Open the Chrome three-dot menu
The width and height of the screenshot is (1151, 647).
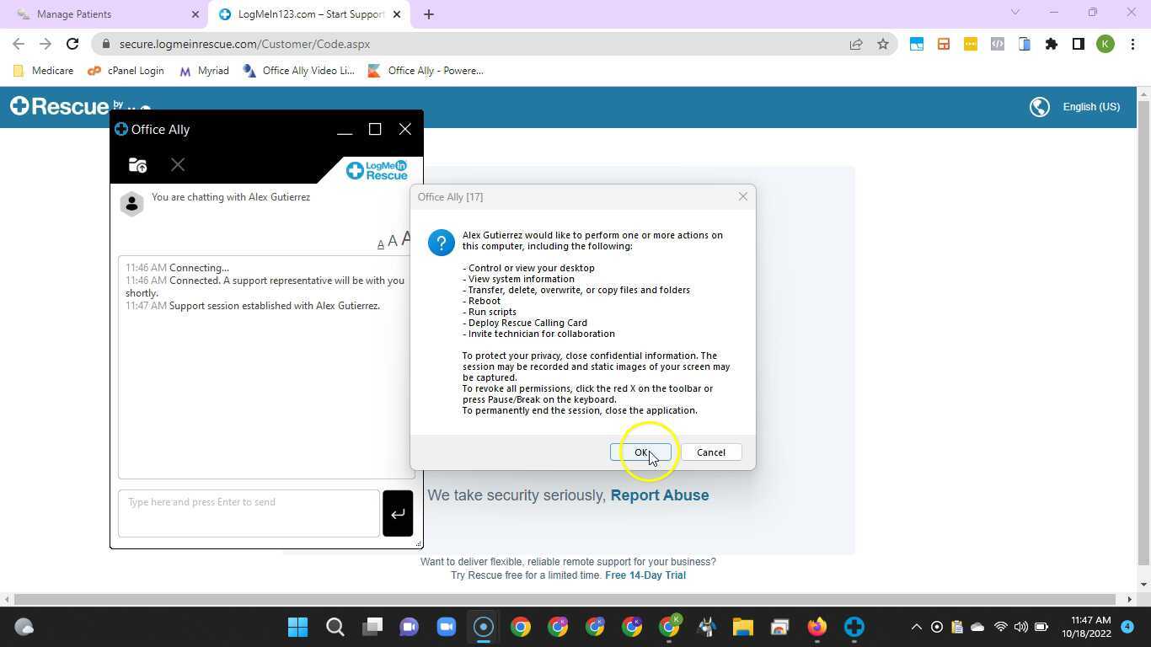(x=1132, y=44)
